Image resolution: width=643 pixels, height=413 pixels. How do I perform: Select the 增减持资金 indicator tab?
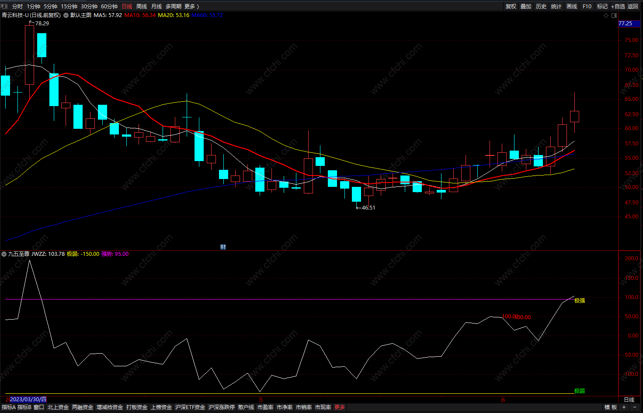(110, 407)
